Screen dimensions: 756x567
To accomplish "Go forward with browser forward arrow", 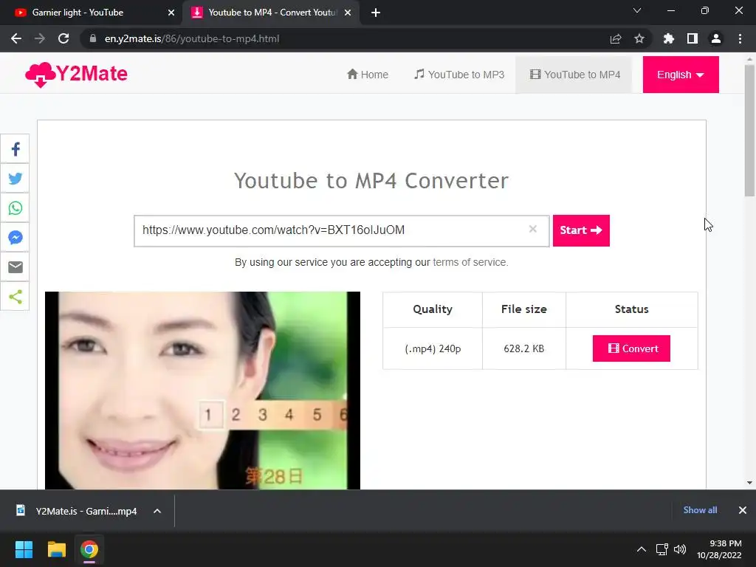I will click(40, 38).
